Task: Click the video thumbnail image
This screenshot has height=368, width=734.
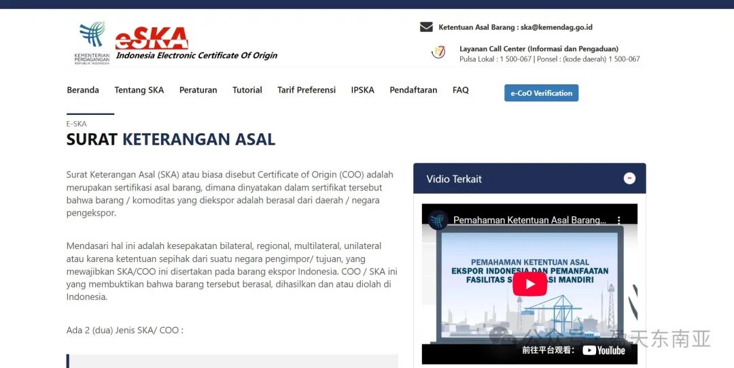Action: [x=529, y=284]
